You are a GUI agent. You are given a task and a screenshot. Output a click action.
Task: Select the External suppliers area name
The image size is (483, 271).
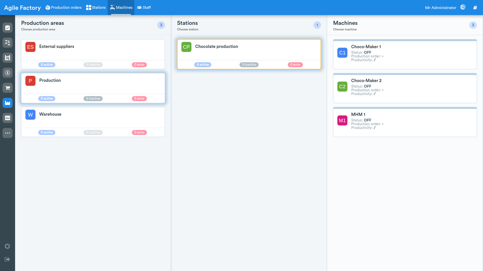57,46
